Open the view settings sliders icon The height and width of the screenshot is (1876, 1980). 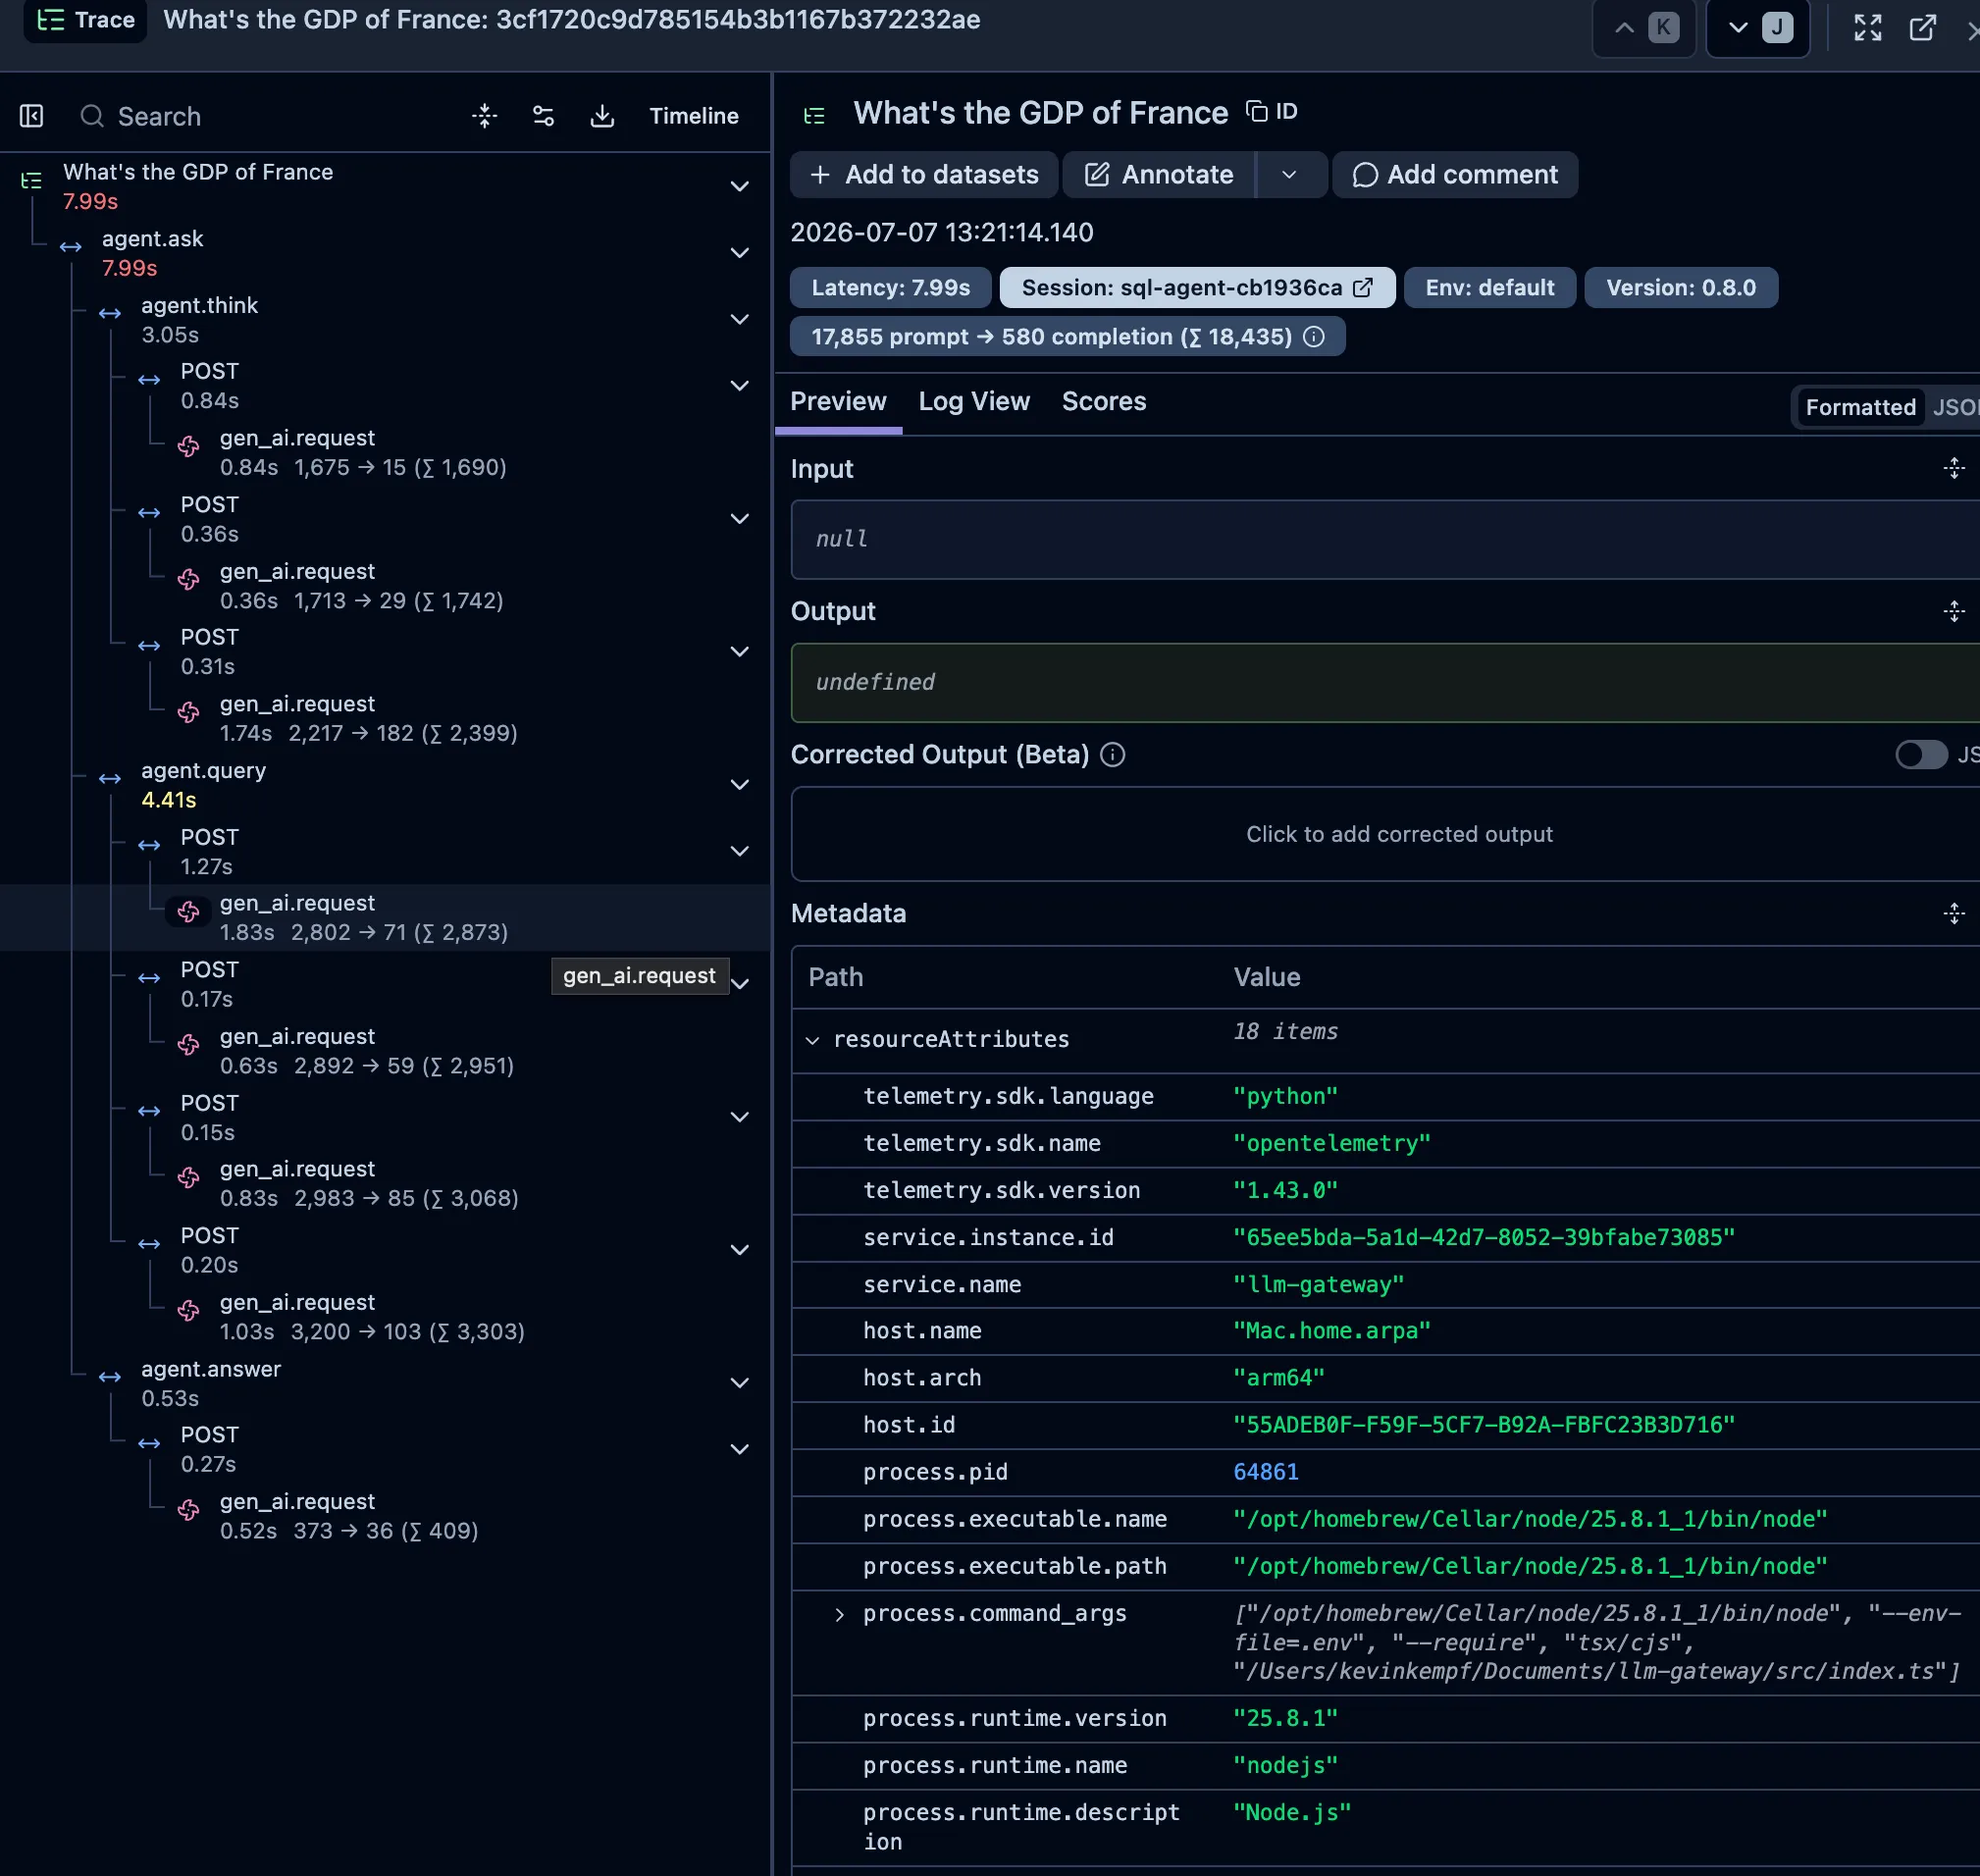[543, 116]
